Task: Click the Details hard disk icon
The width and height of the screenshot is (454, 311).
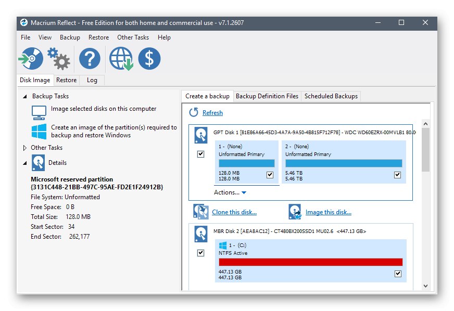Action: pos(38,163)
